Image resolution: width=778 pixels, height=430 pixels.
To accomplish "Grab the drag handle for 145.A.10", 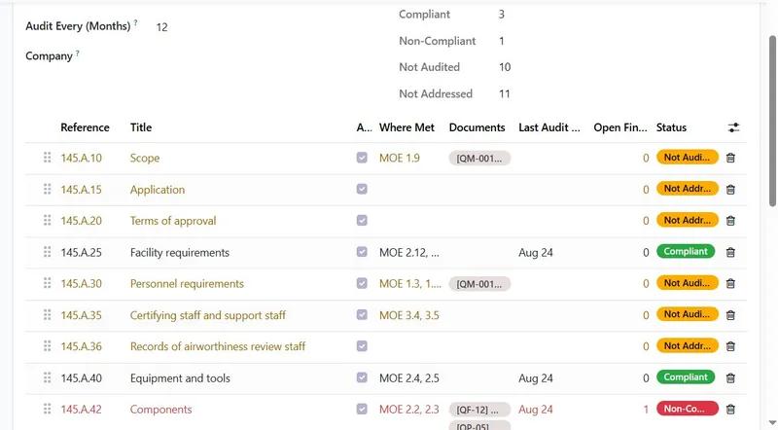I will tap(47, 158).
